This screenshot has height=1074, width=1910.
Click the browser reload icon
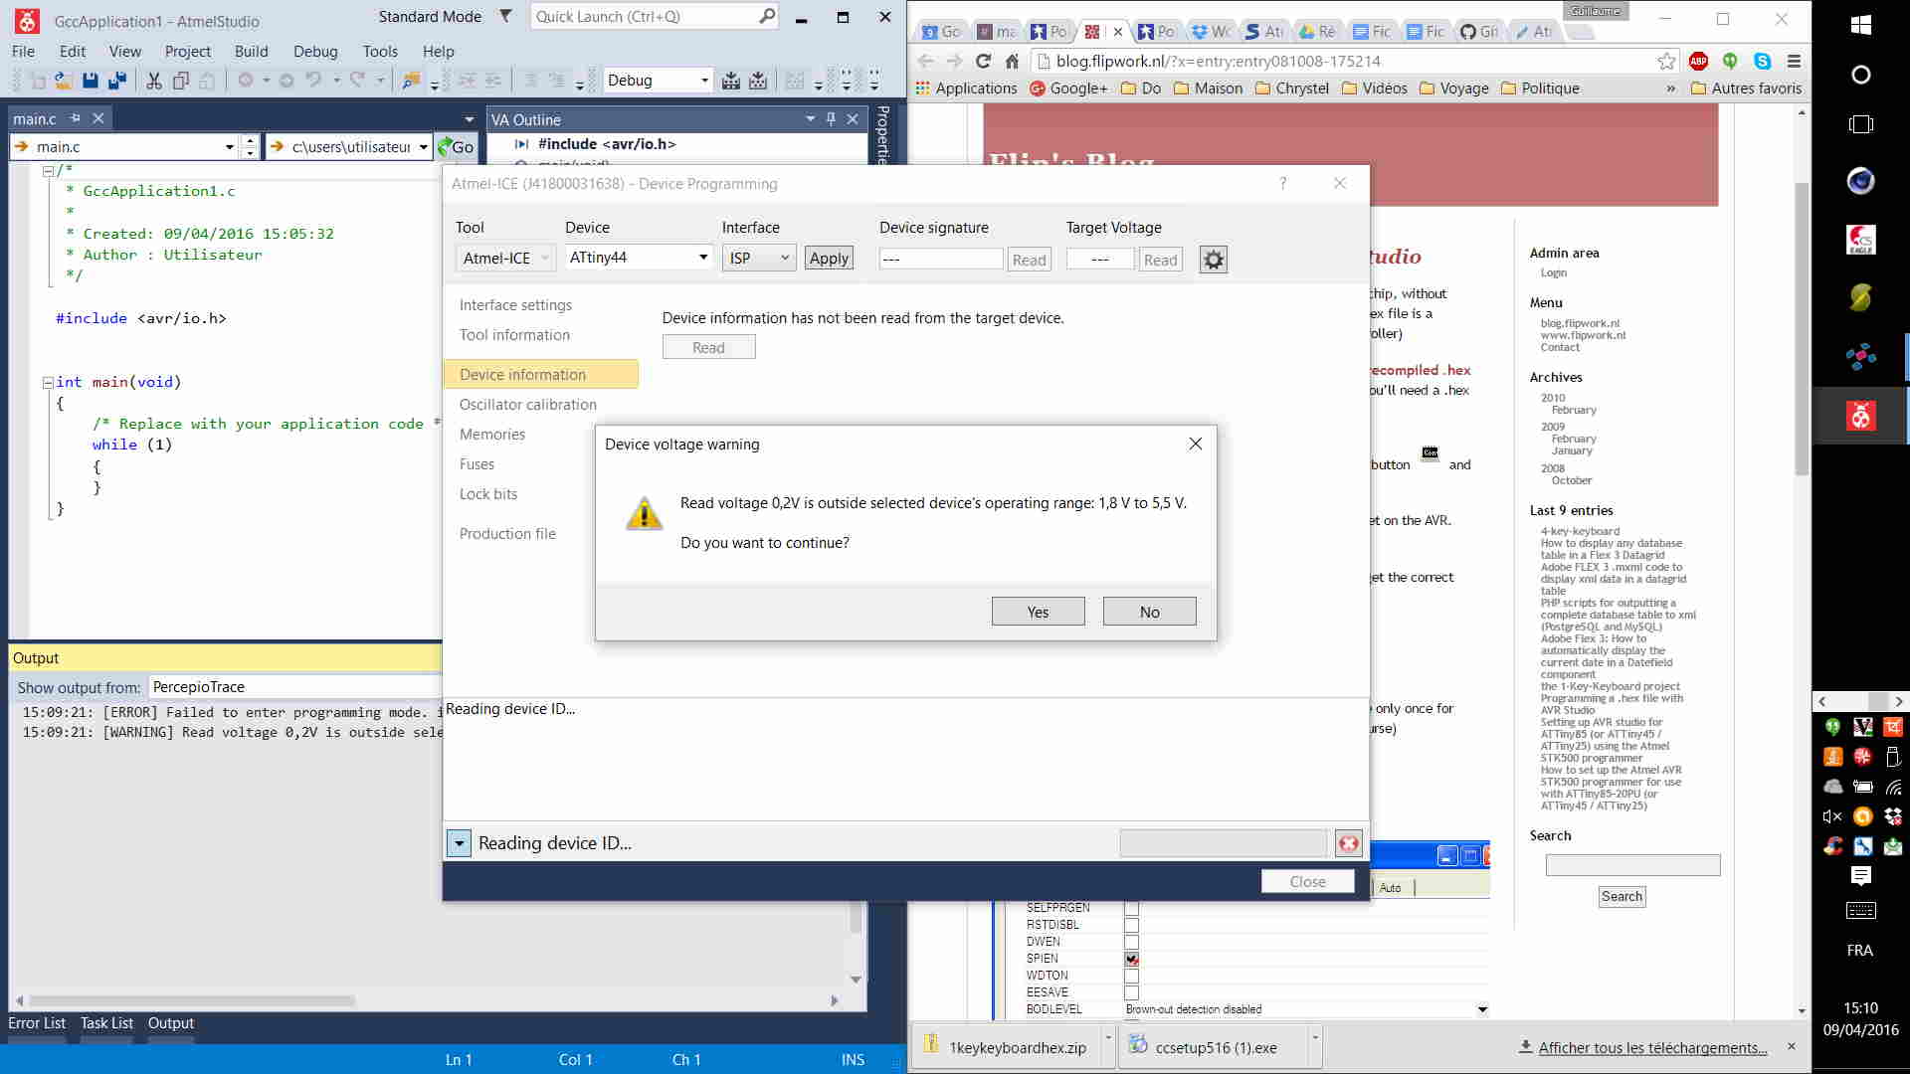983,61
